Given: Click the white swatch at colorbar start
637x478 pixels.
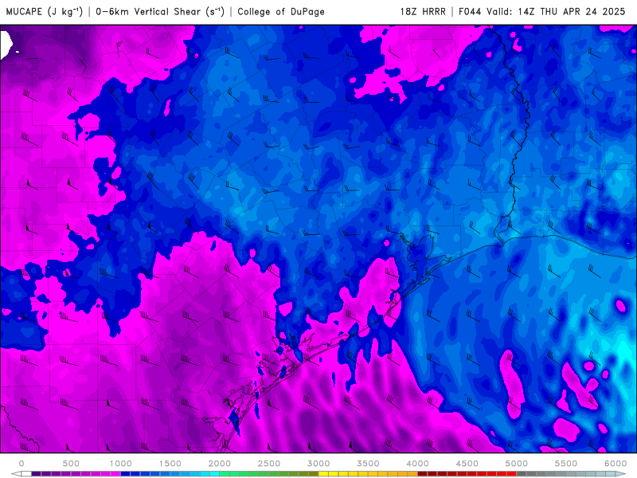Looking at the screenshot, I should click(26, 474).
